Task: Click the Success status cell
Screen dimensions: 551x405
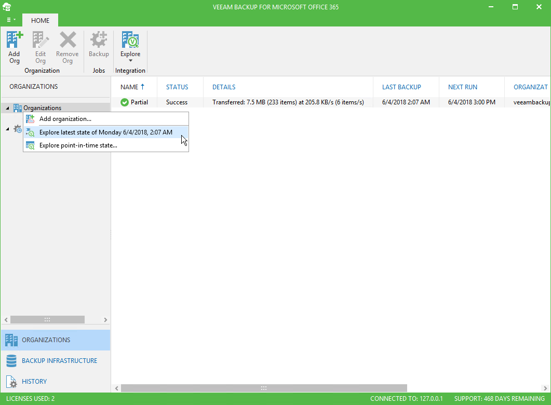Action: (x=177, y=102)
